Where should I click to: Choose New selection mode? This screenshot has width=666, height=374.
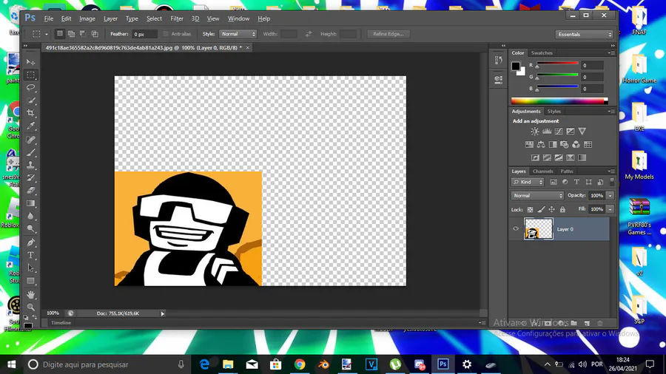coord(60,34)
